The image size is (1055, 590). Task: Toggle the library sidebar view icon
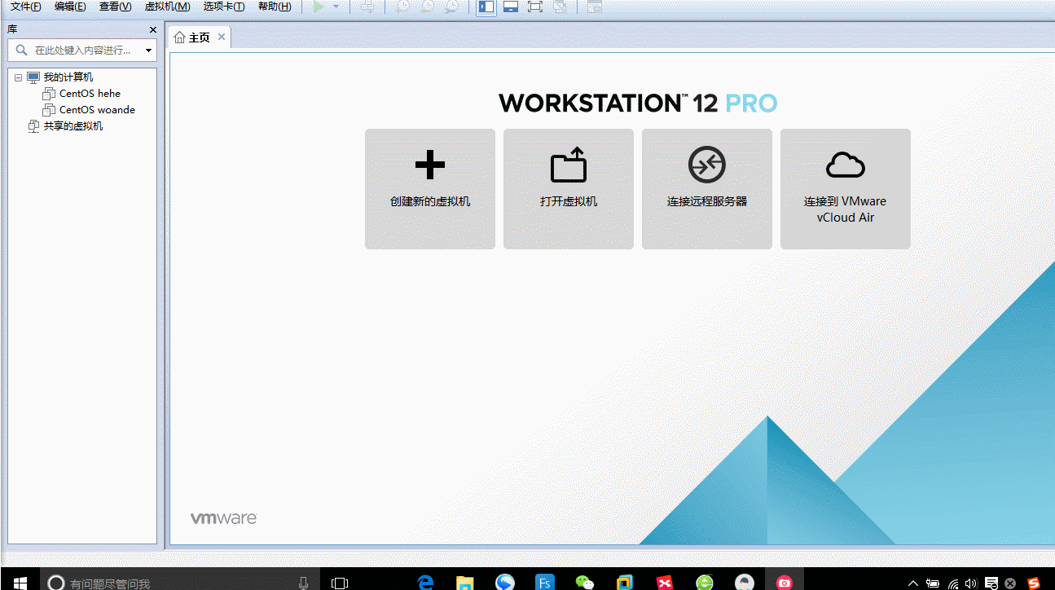click(x=486, y=7)
